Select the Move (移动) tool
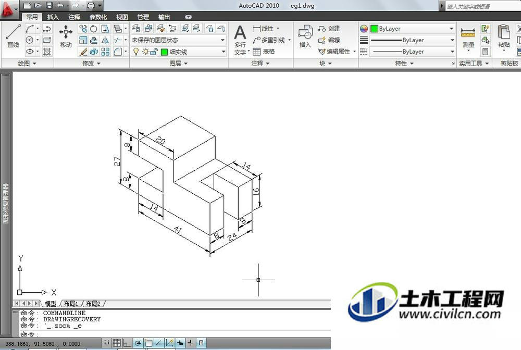 click(66, 36)
